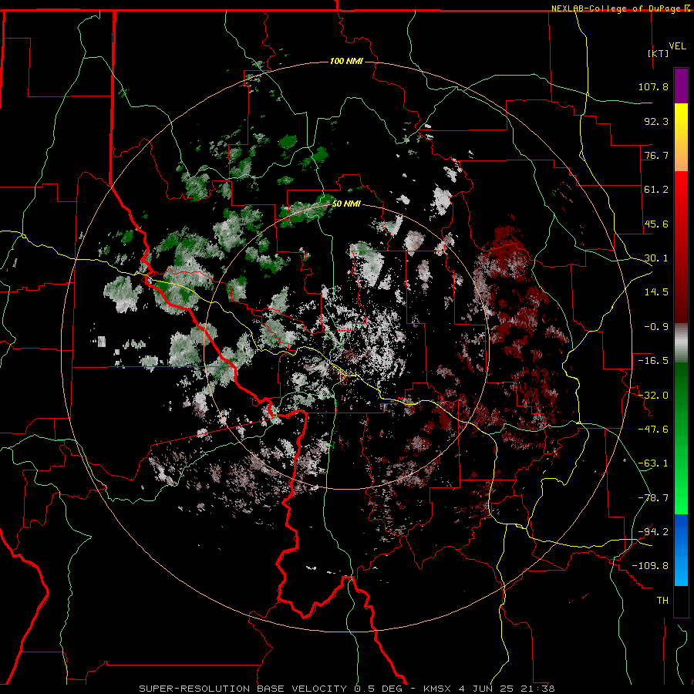This screenshot has width=694, height=694.
Task: Click the 30.1 value on velocity scale
Action: coord(656,258)
